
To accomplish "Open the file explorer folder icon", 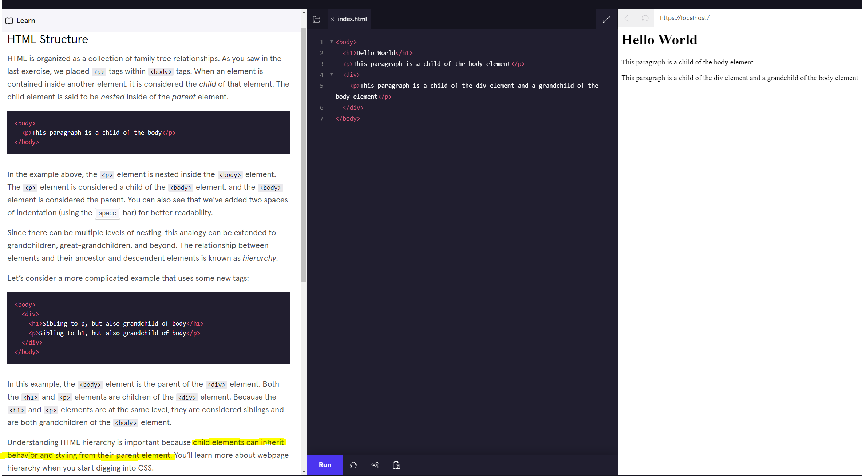I will 317,19.
